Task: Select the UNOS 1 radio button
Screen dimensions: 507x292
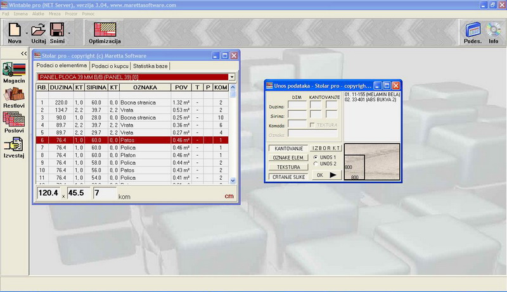Action: (316, 157)
